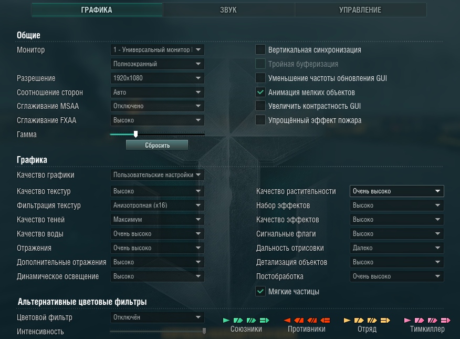This screenshot has height=339, width=460.
Task: Switch to the ЗВУК tab
Action: click(228, 9)
